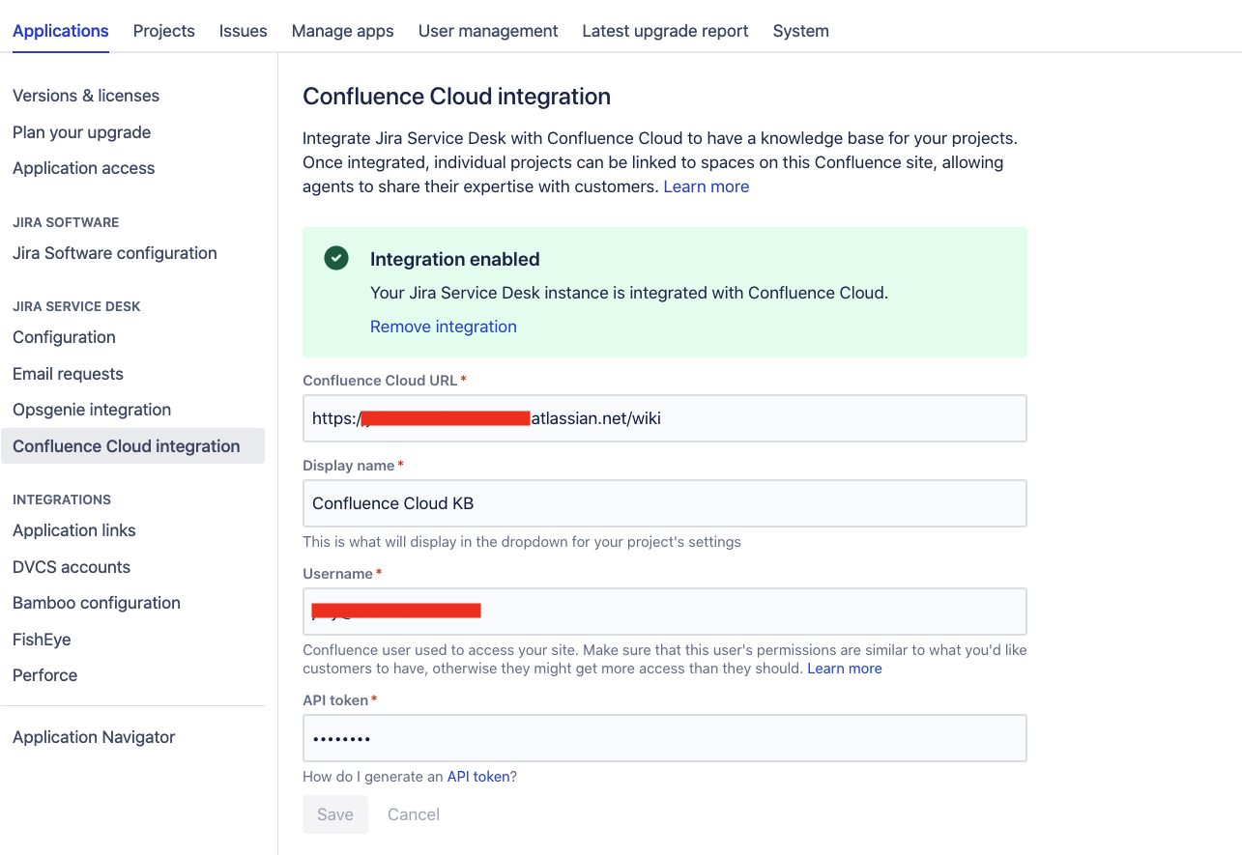Open Bamboo configuration sidebar item
The height and width of the screenshot is (855, 1242).
click(97, 603)
